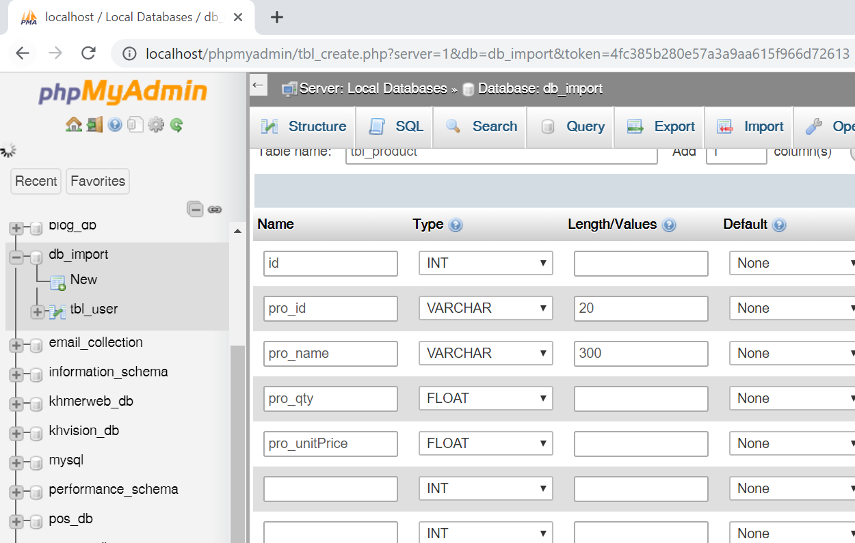Open Type dropdown for pro_id column
This screenshot has width=855, height=543.
click(x=486, y=308)
